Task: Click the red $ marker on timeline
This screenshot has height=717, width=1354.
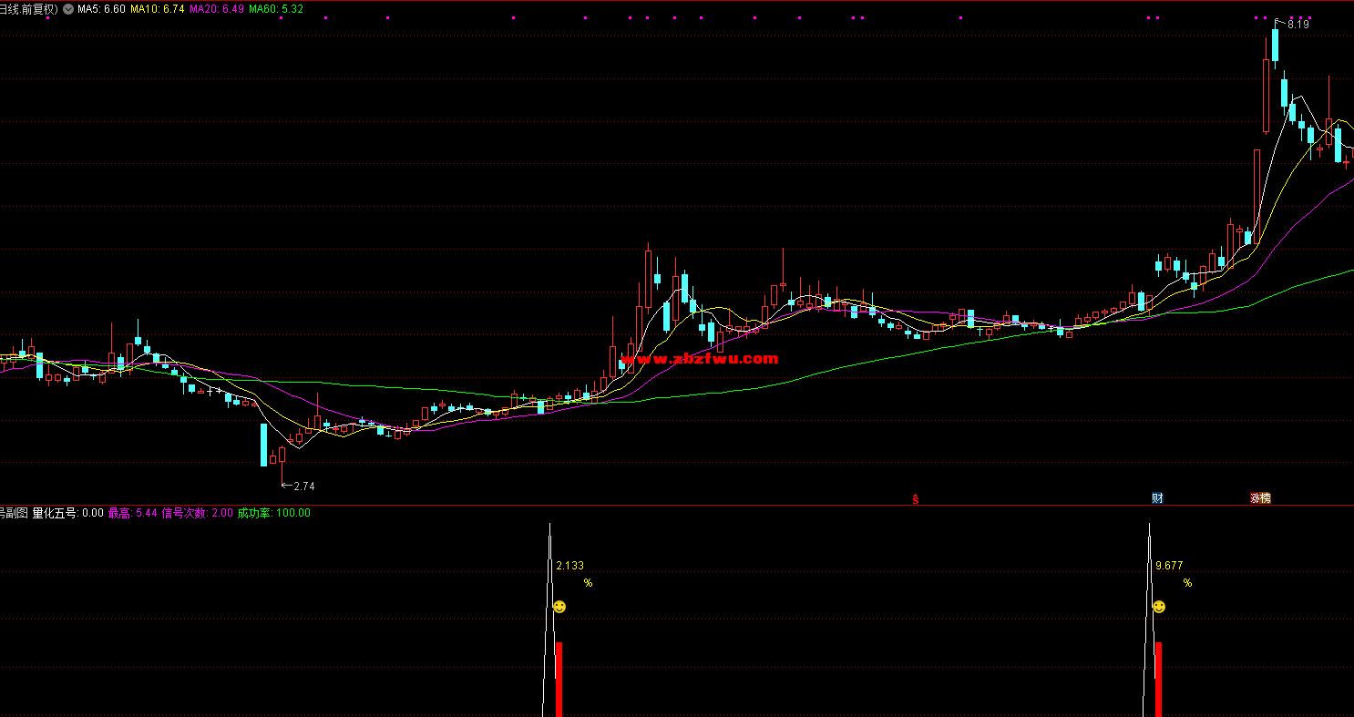Action: (915, 498)
